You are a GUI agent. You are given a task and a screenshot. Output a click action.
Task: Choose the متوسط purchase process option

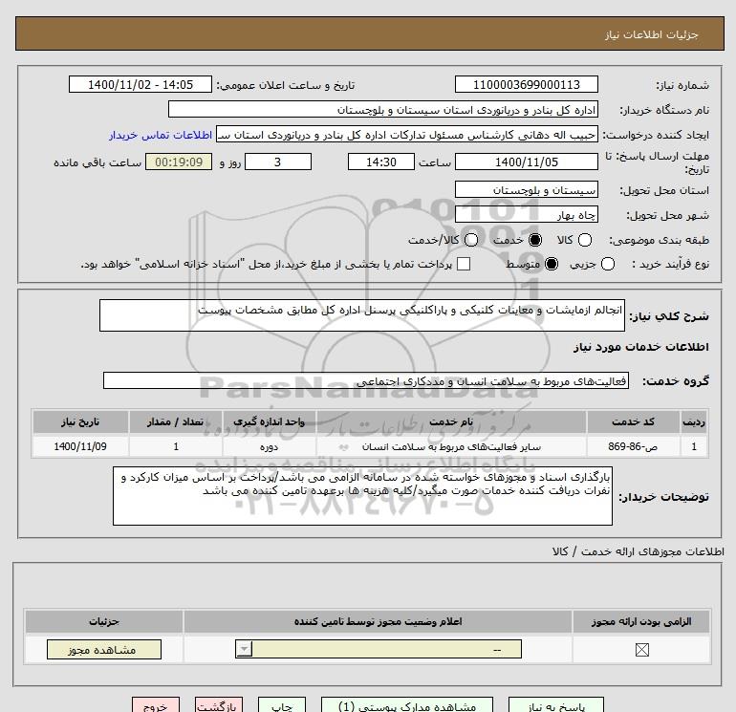pyautogui.click(x=552, y=264)
